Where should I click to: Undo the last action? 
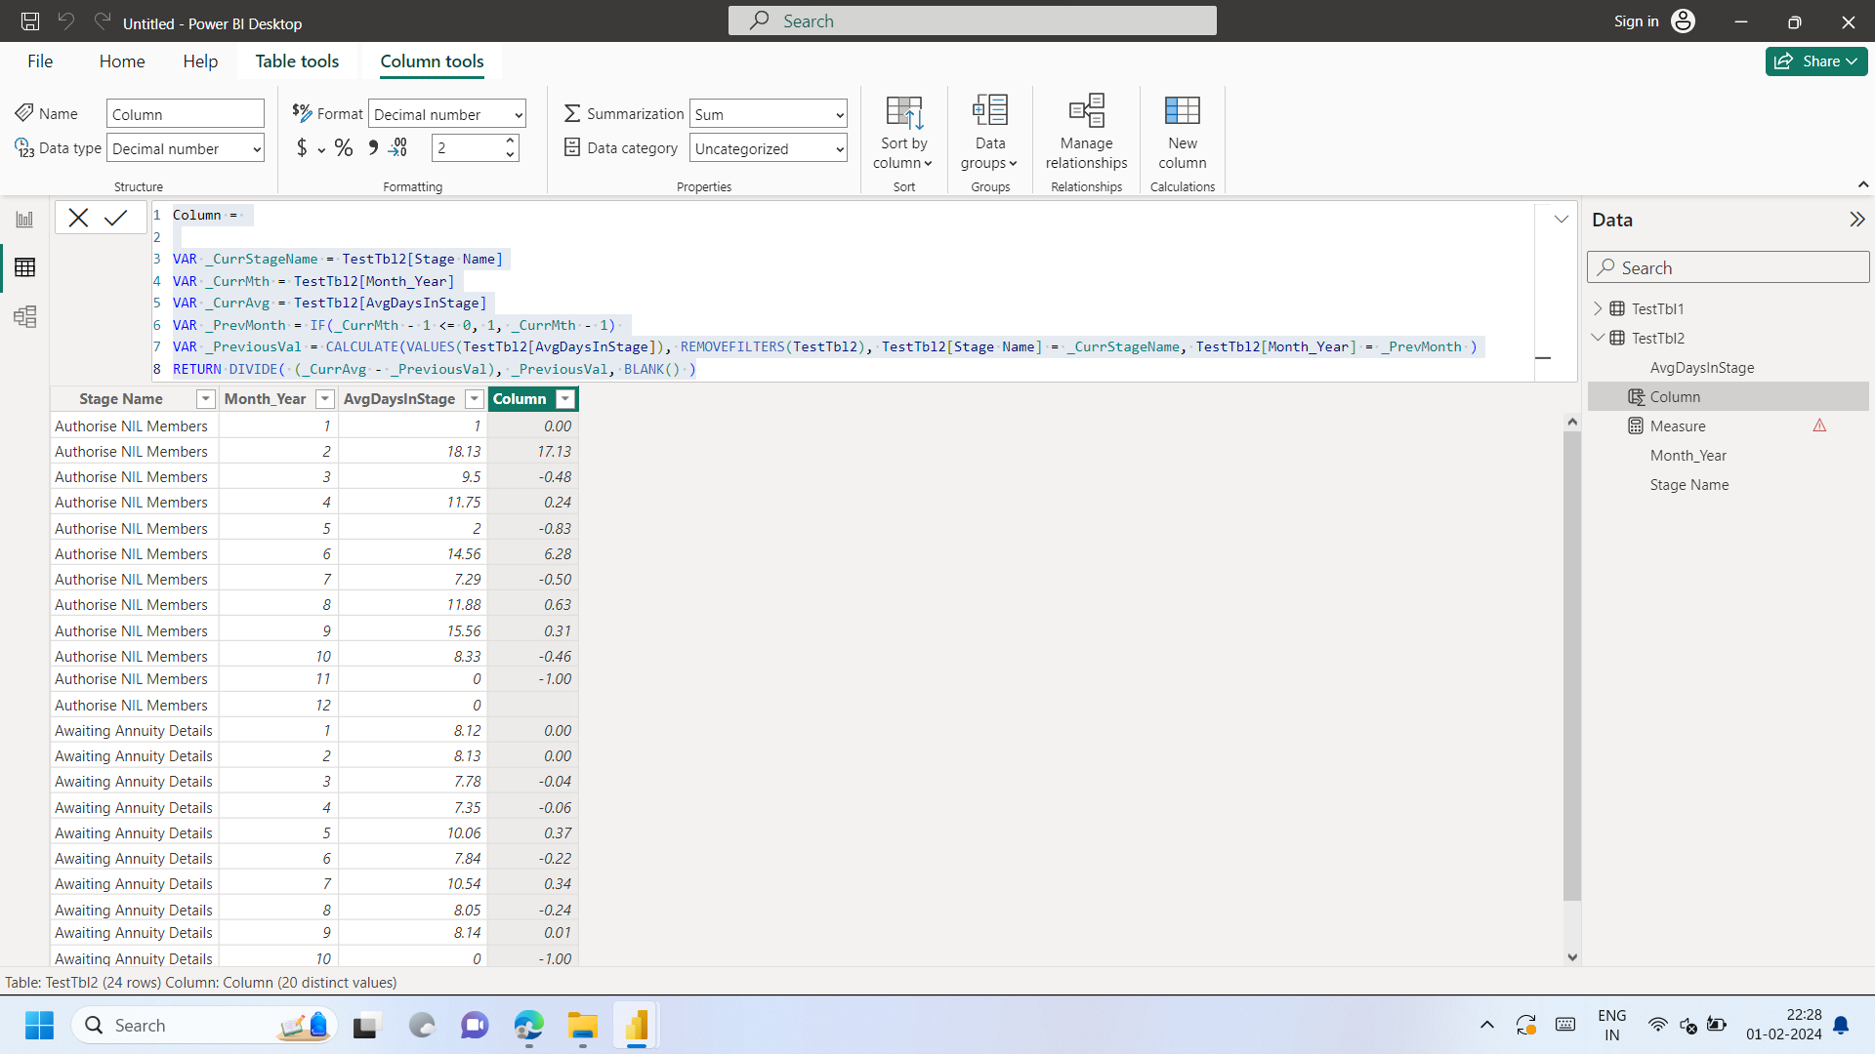click(66, 21)
